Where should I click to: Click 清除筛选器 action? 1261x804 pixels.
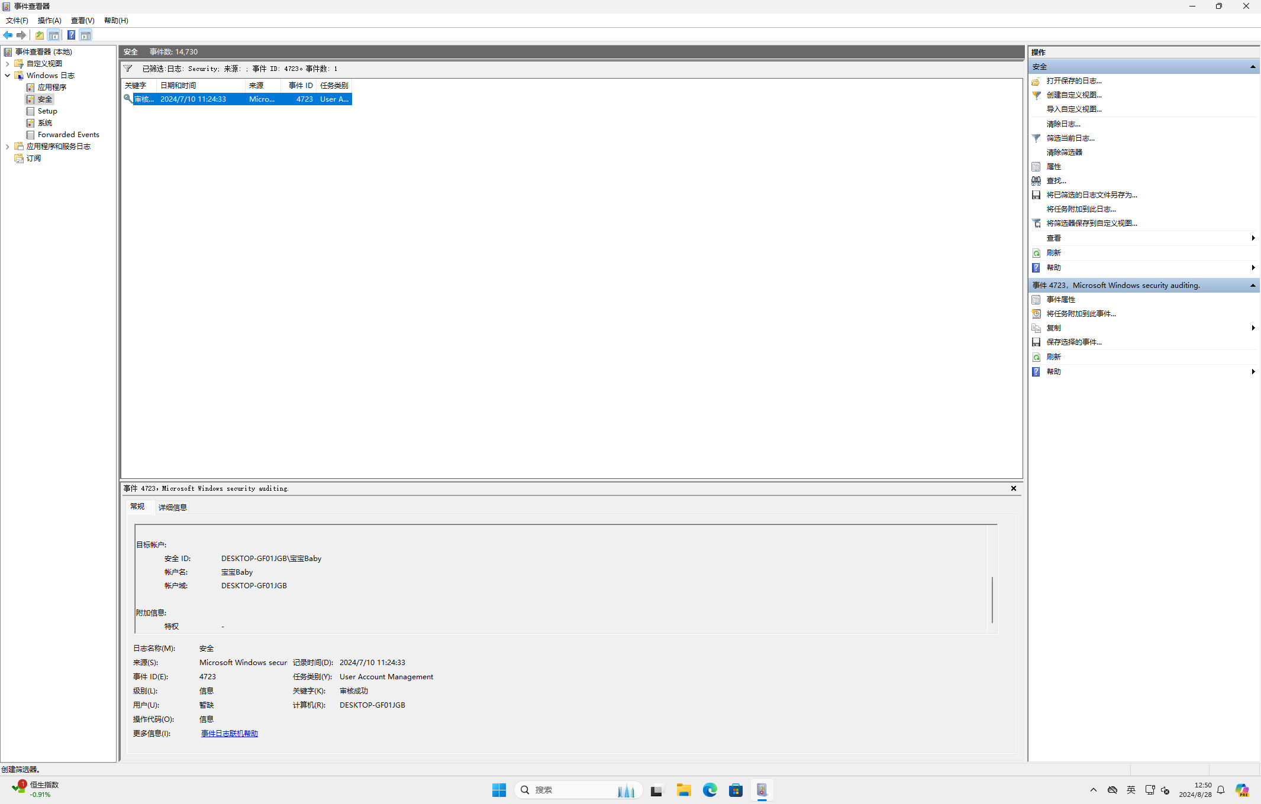[x=1065, y=153]
